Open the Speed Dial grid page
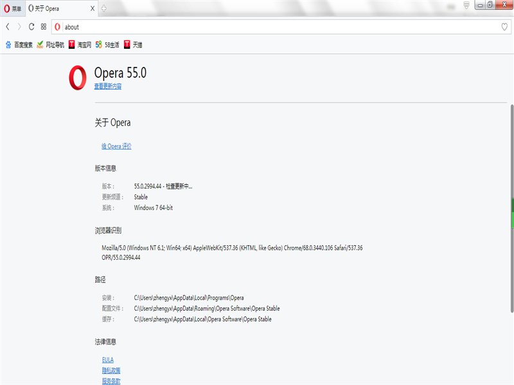Viewport: 514px width, 385px height. 43,27
